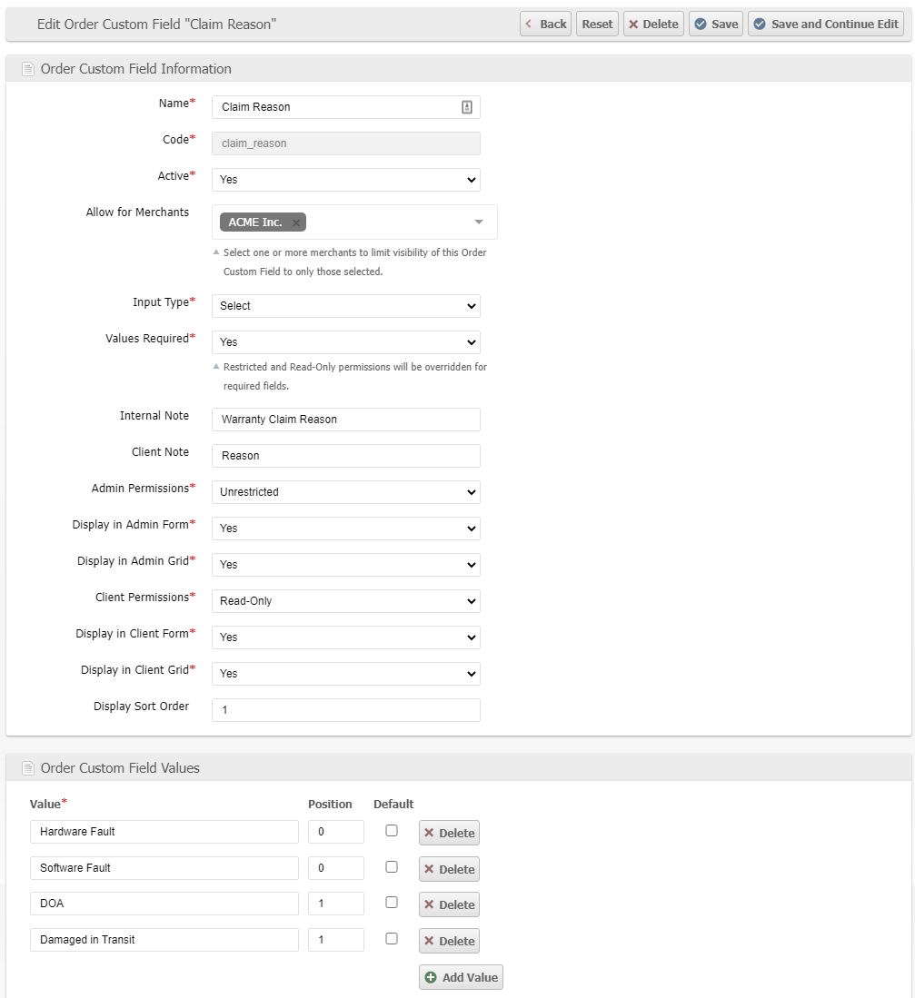Click the Internal Note text field
Image resolution: width=915 pixels, height=998 pixels.
click(345, 420)
